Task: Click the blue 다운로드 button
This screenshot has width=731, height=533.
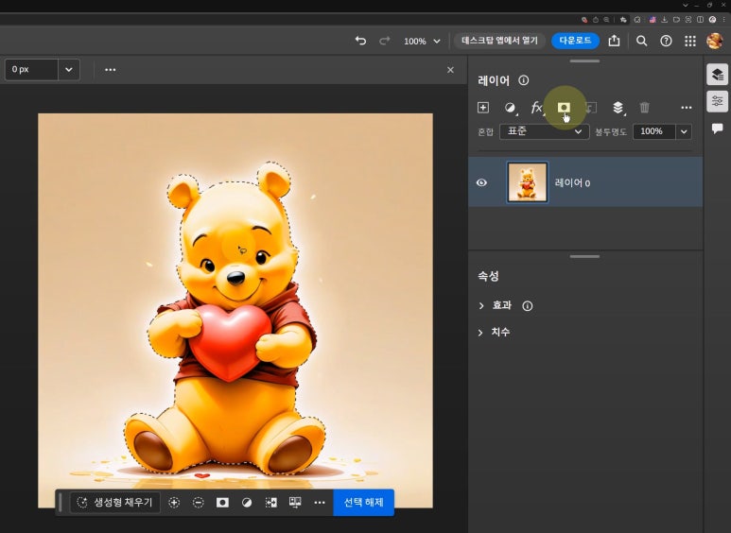Action: (x=575, y=41)
